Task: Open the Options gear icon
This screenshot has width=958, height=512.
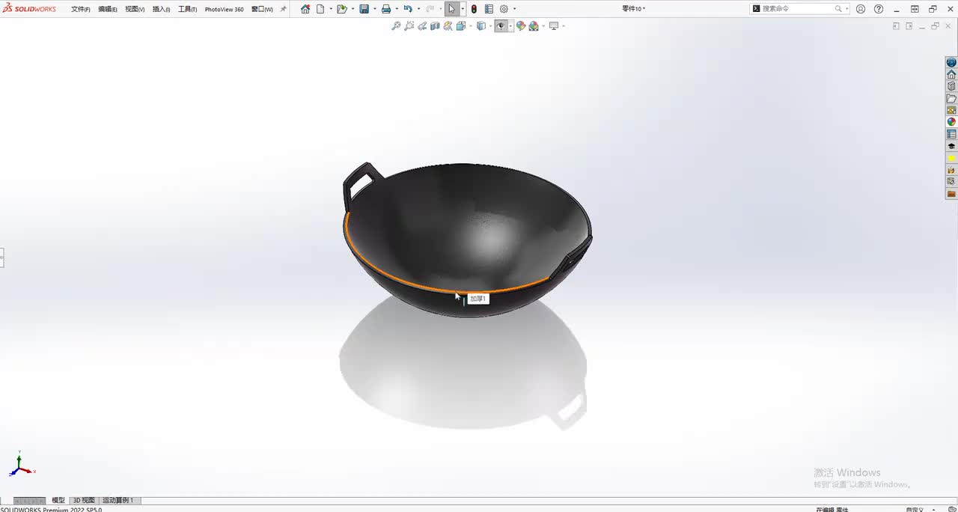Action: 504,9
